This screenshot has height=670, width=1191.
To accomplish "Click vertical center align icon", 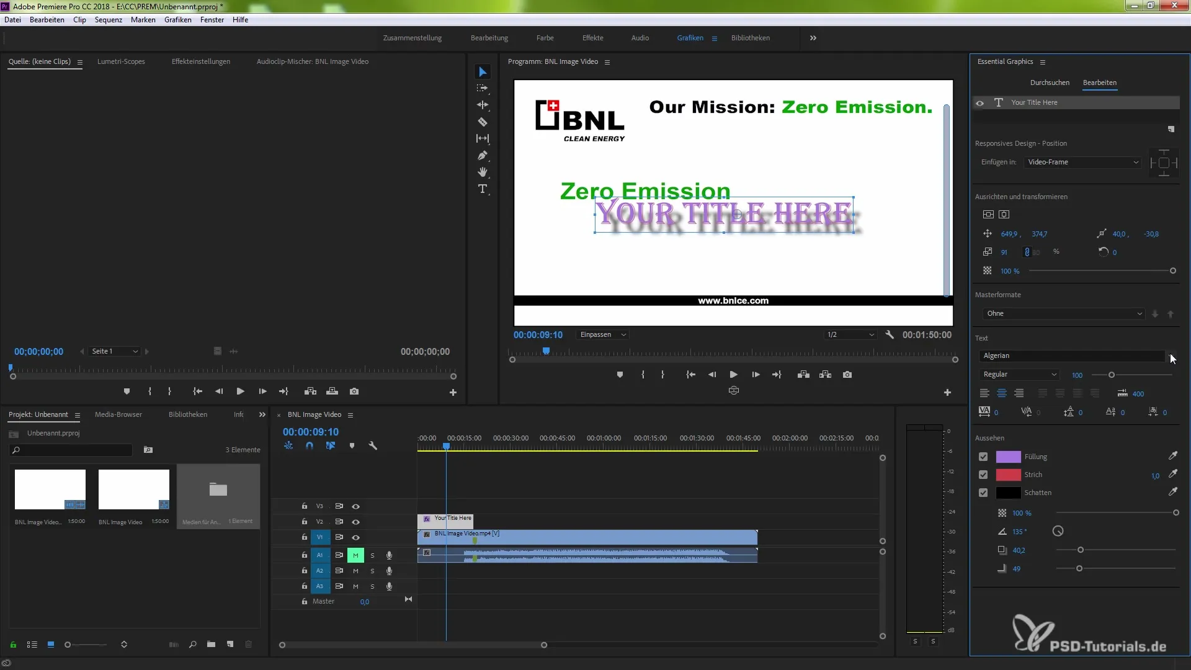I will 988,214.
